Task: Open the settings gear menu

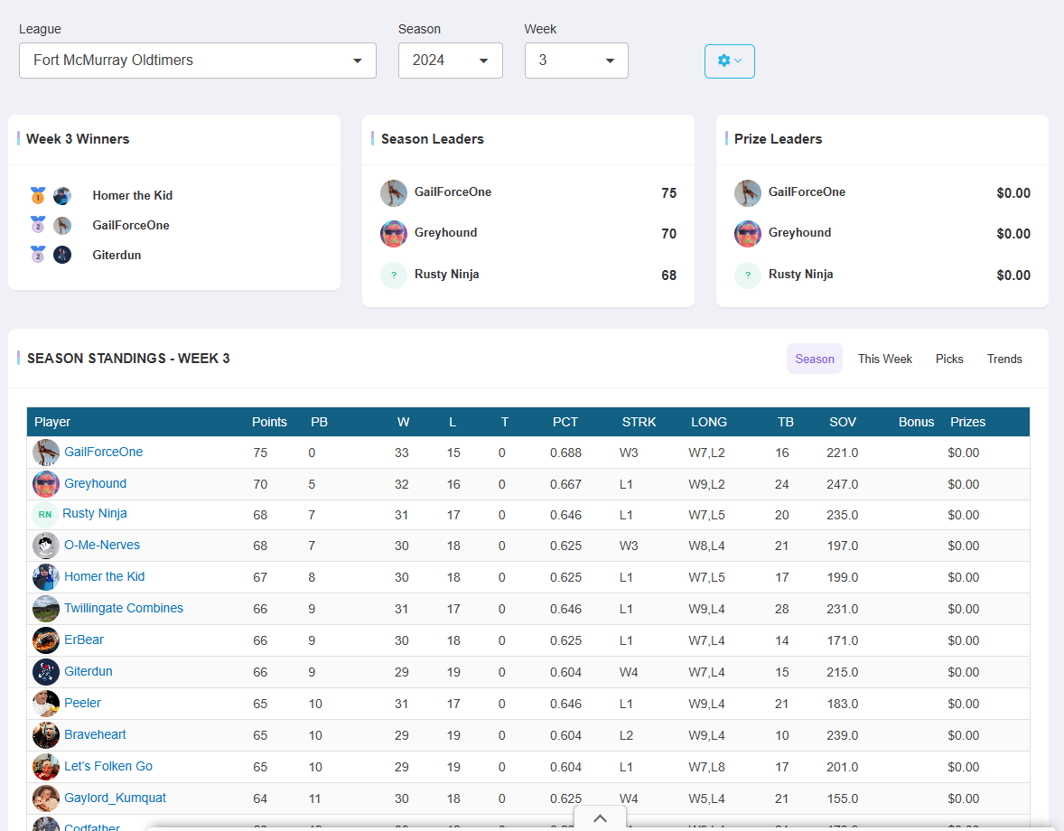Action: point(729,61)
